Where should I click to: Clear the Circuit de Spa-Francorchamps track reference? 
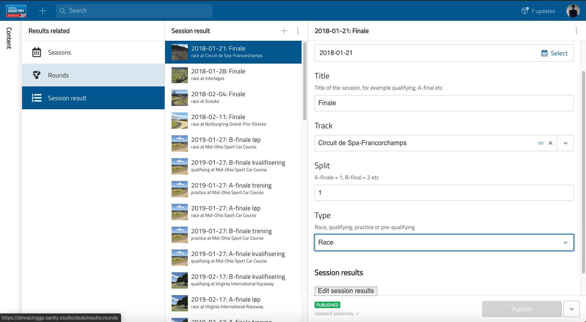551,143
